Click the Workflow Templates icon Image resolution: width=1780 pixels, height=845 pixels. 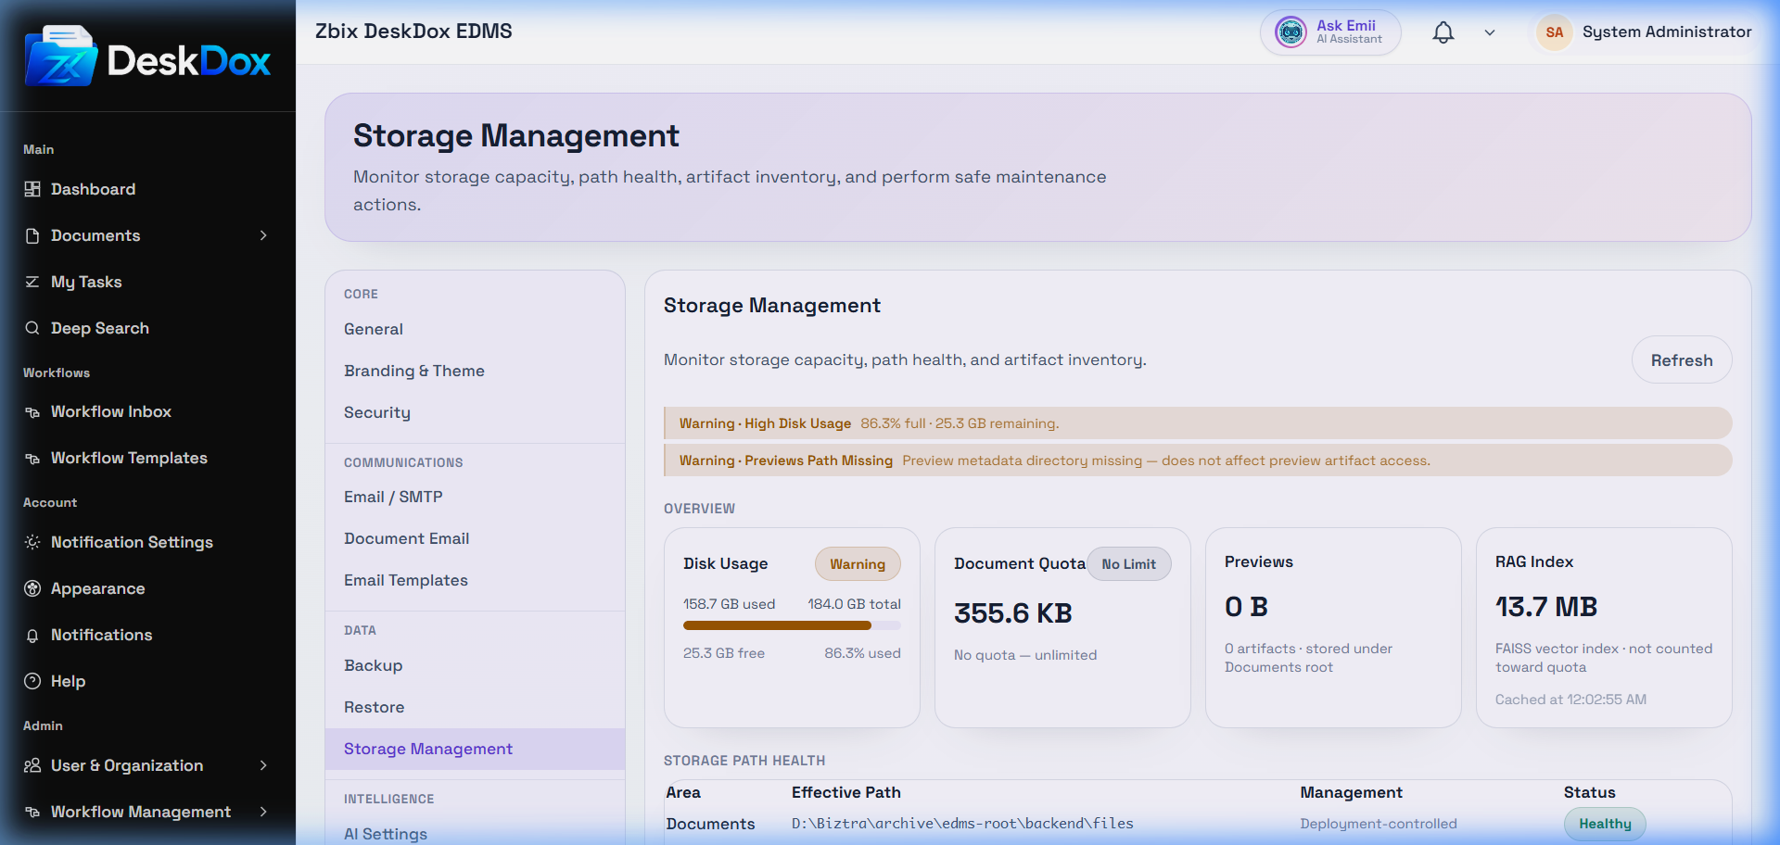pos(32,458)
